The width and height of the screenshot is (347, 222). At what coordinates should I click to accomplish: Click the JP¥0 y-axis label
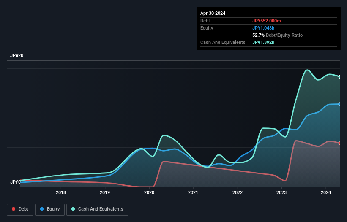click(x=15, y=182)
